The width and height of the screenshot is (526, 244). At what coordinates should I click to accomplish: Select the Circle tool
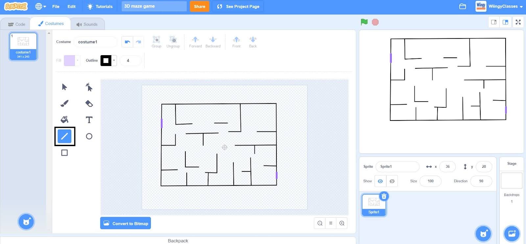89,136
